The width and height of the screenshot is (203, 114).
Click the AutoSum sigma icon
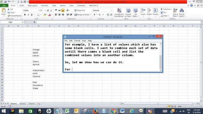pos(161,9)
